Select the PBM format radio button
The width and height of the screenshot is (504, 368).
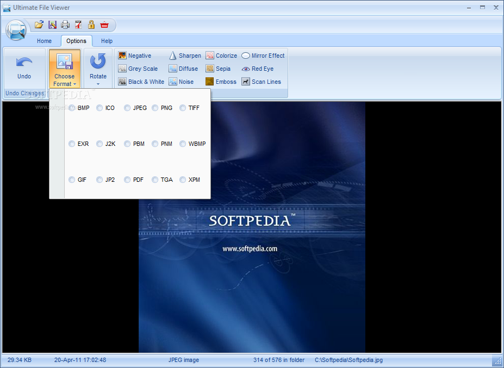[127, 144]
